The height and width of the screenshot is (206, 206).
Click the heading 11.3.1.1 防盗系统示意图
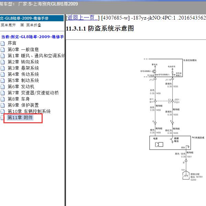point(100,28)
